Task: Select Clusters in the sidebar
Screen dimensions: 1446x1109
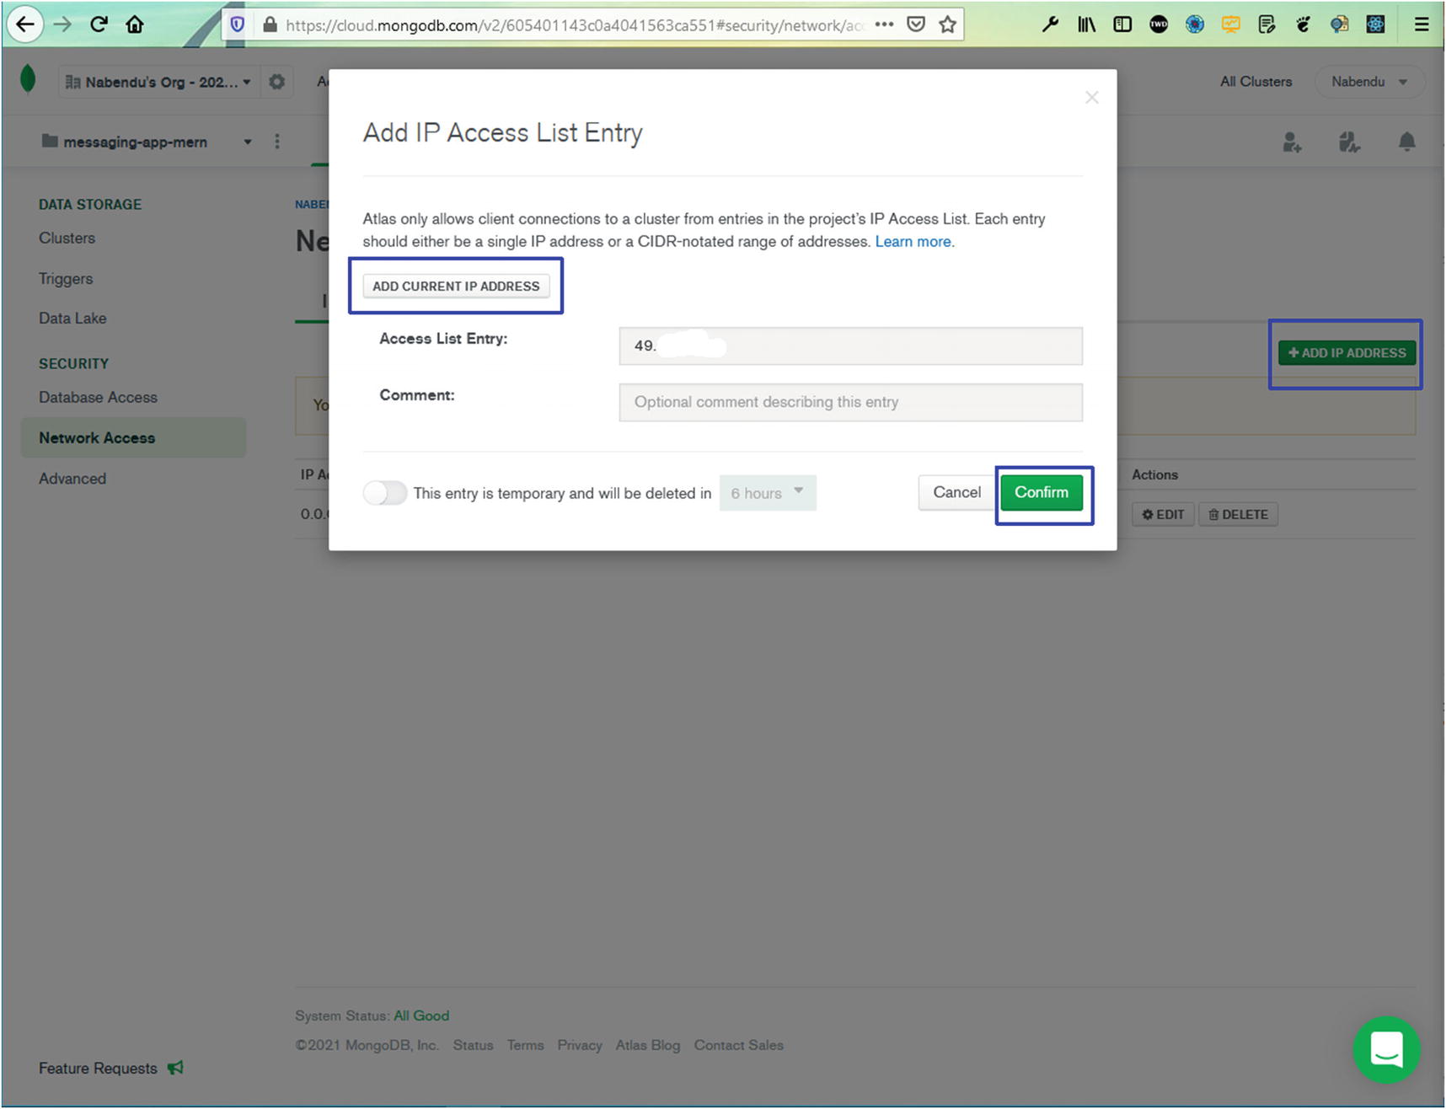Action: [x=67, y=238]
